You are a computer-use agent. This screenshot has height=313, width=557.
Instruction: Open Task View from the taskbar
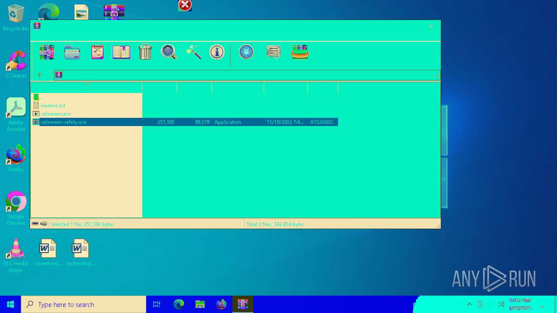coord(157,304)
